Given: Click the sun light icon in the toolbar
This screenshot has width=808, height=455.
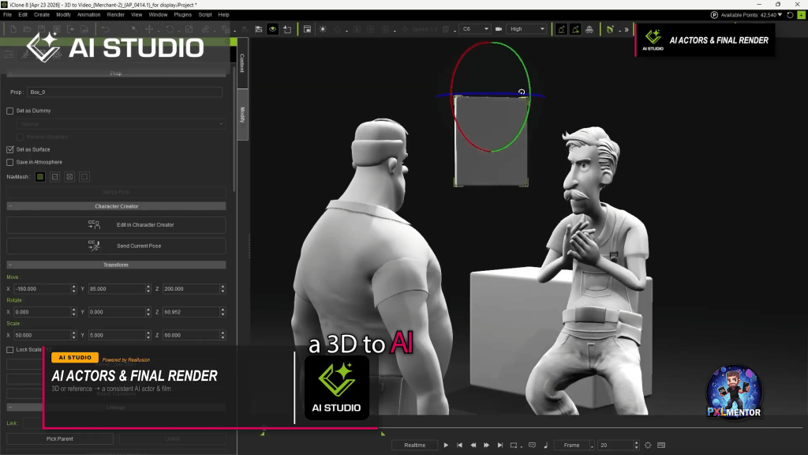Looking at the screenshot, I should [323, 29].
